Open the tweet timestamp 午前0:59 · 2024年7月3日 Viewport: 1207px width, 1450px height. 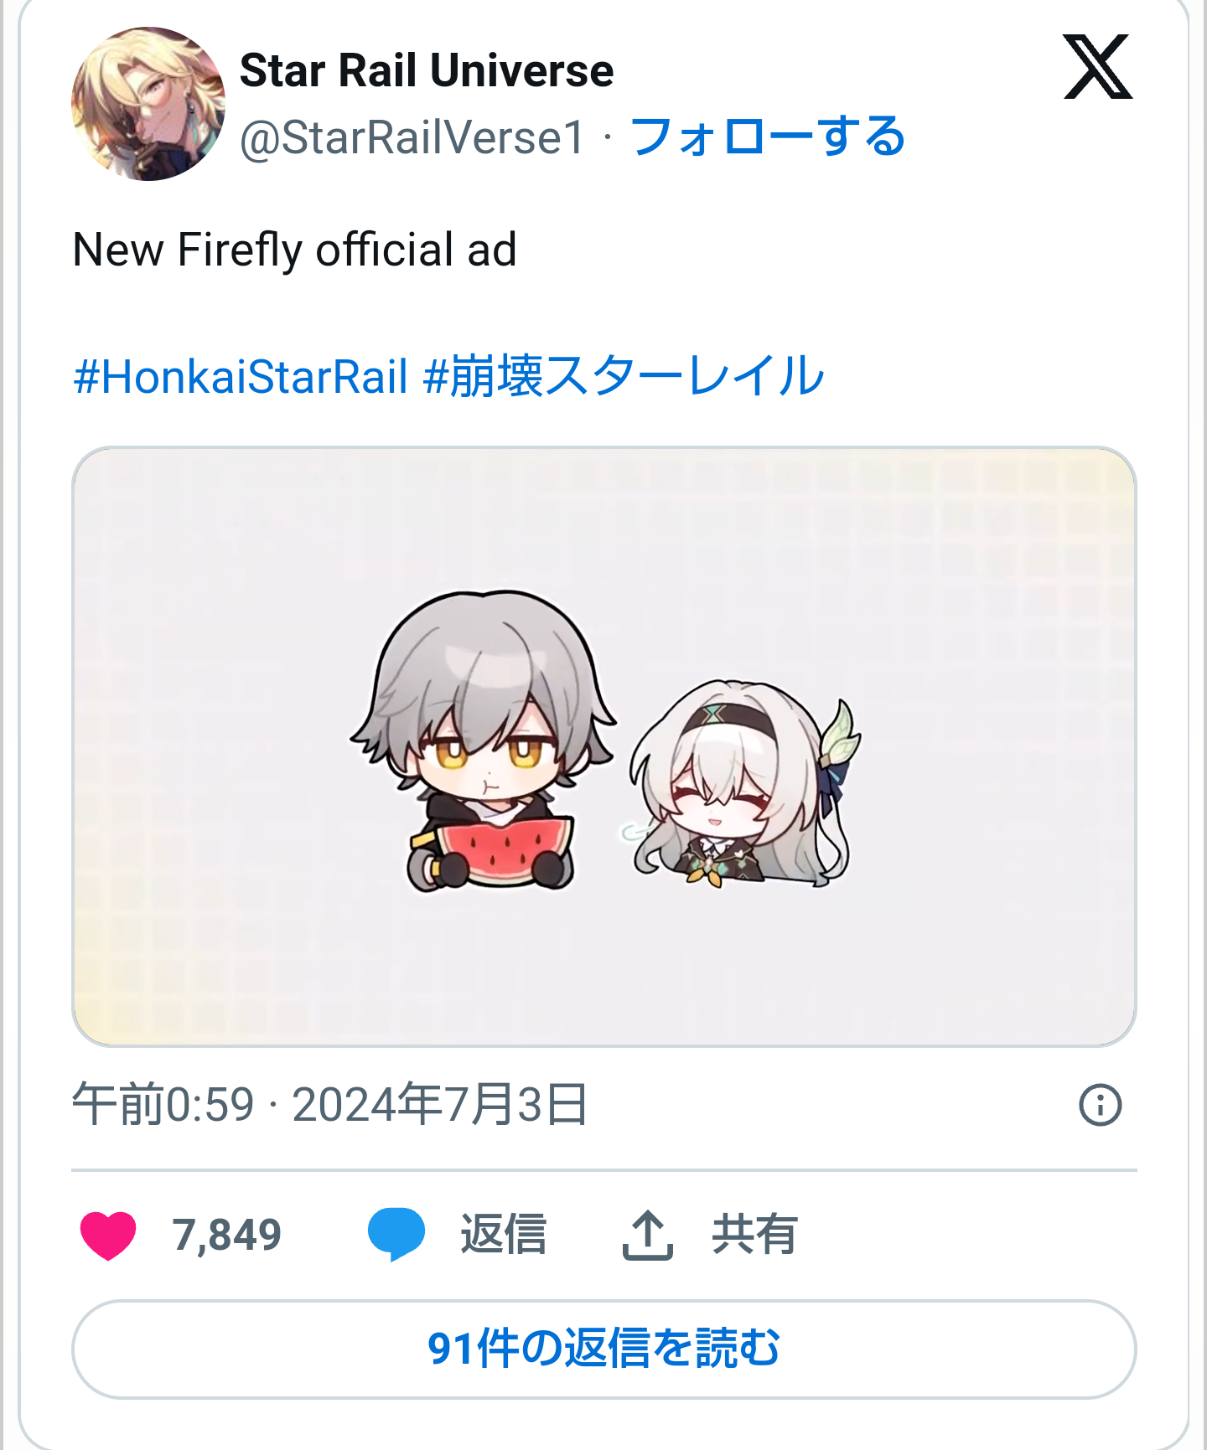point(330,1104)
